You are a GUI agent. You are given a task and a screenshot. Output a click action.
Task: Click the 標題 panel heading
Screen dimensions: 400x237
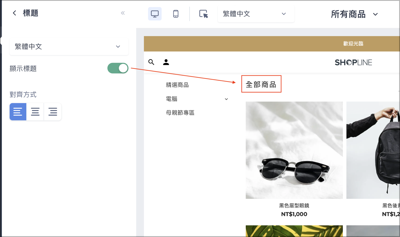pyautogui.click(x=30, y=13)
